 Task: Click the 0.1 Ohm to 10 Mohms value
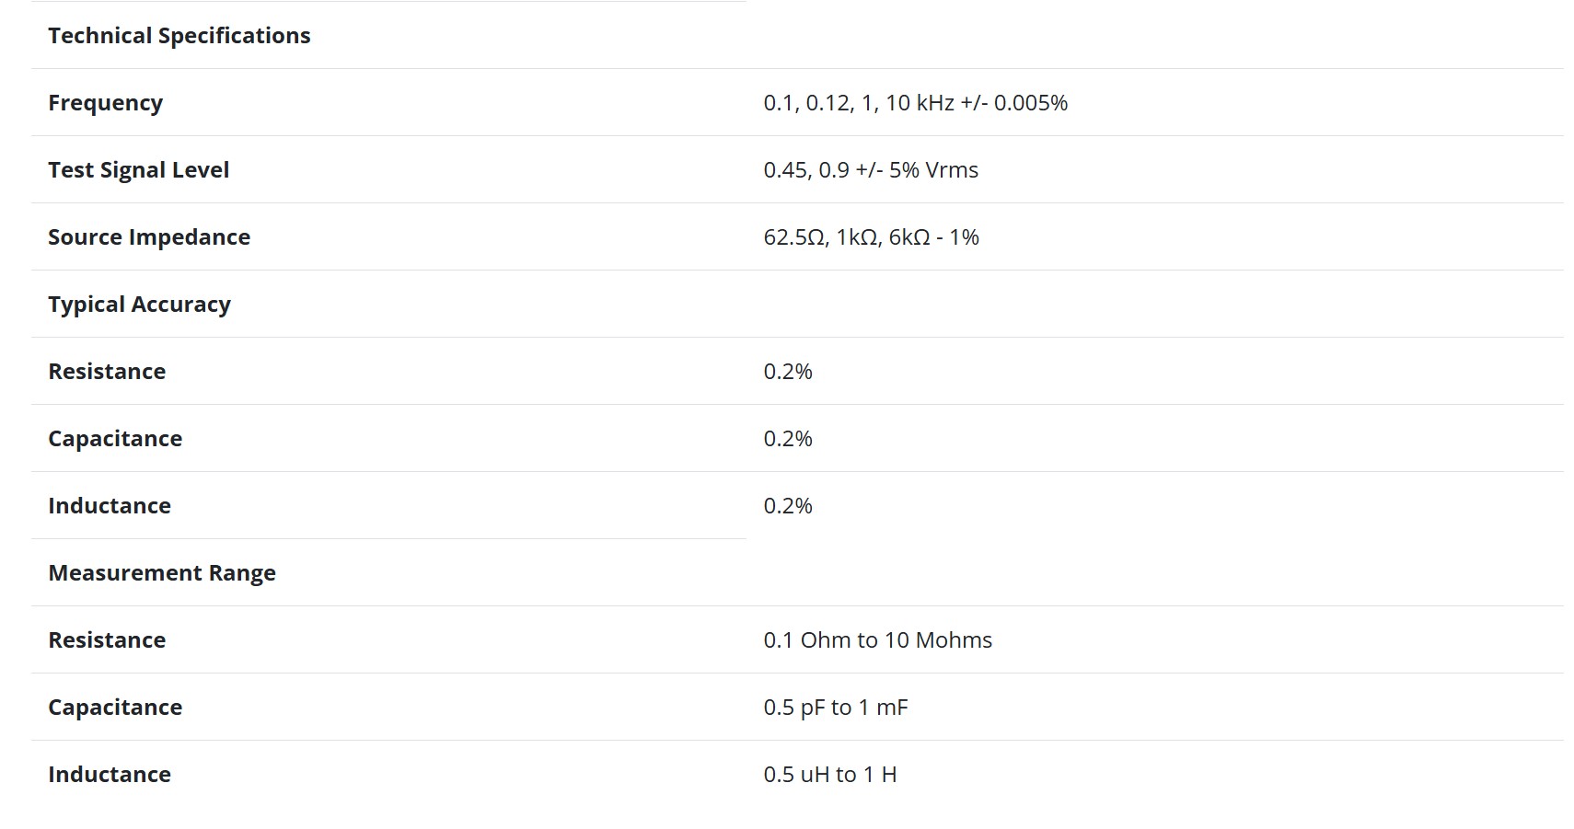coord(877,640)
